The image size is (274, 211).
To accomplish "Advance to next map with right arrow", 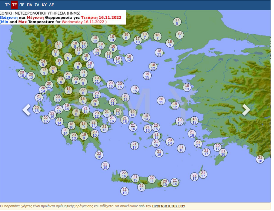I will [246, 110].
